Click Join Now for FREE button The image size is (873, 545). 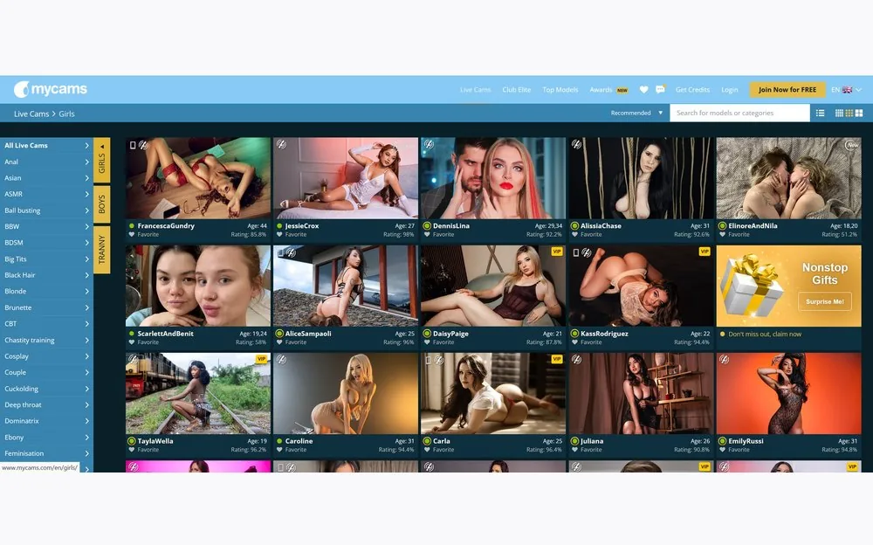[787, 90]
